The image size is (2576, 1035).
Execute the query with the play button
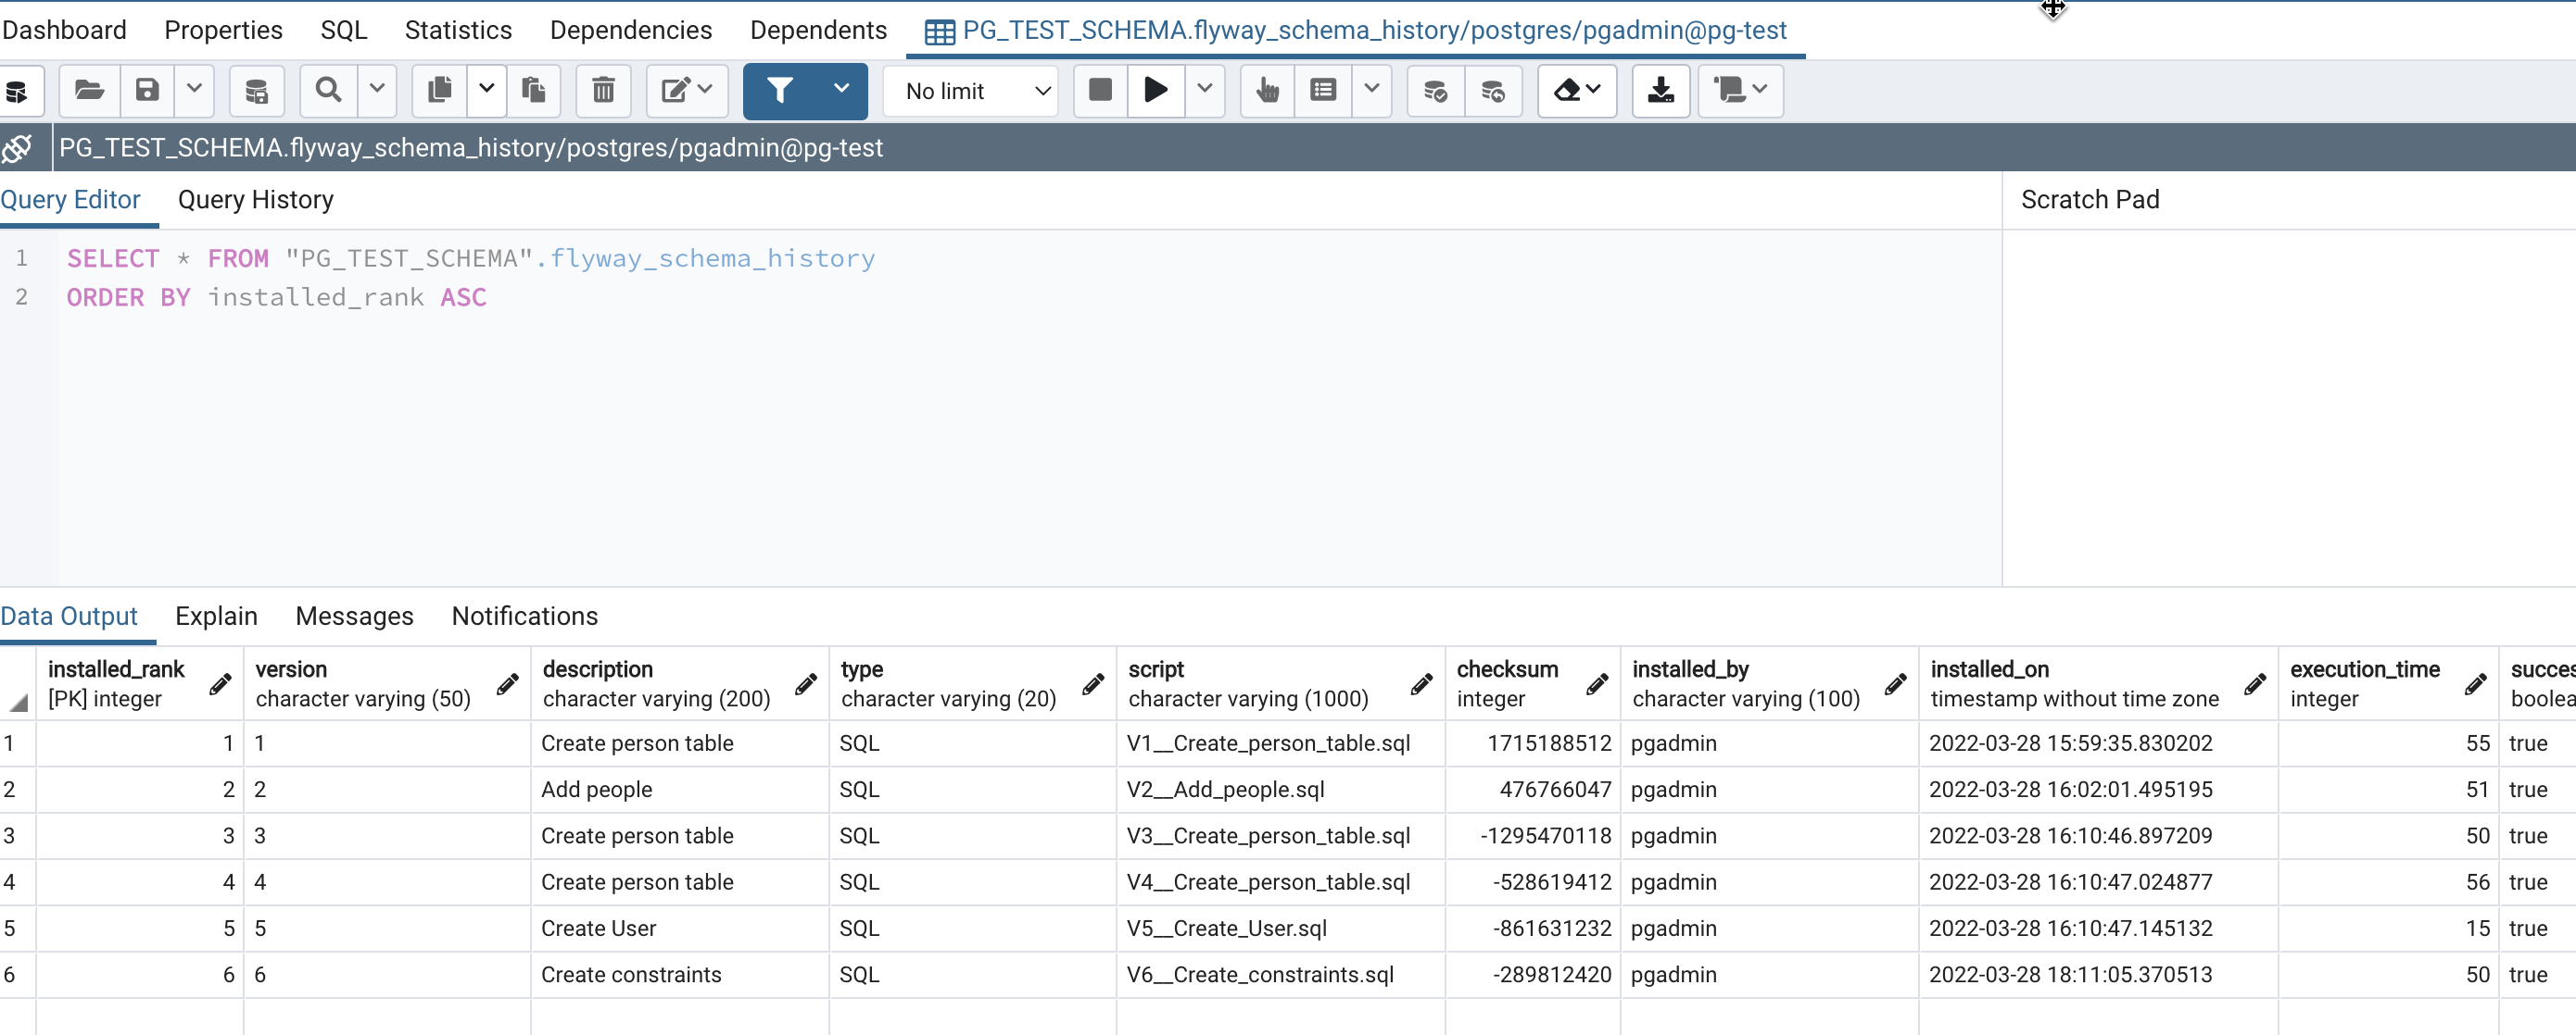tap(1155, 91)
